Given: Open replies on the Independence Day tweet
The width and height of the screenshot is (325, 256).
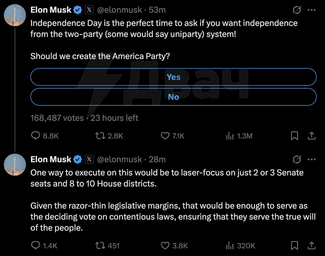Looking at the screenshot, I should 44,136.
